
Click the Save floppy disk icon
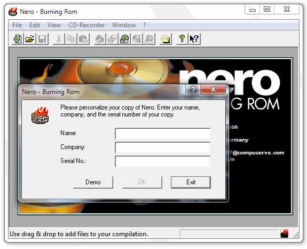(x=42, y=39)
